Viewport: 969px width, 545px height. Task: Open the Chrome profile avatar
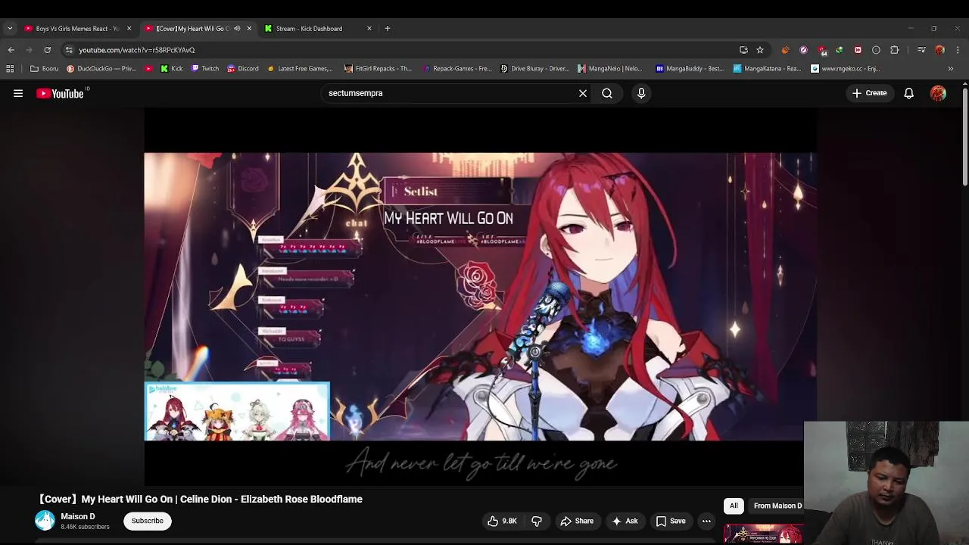(939, 50)
